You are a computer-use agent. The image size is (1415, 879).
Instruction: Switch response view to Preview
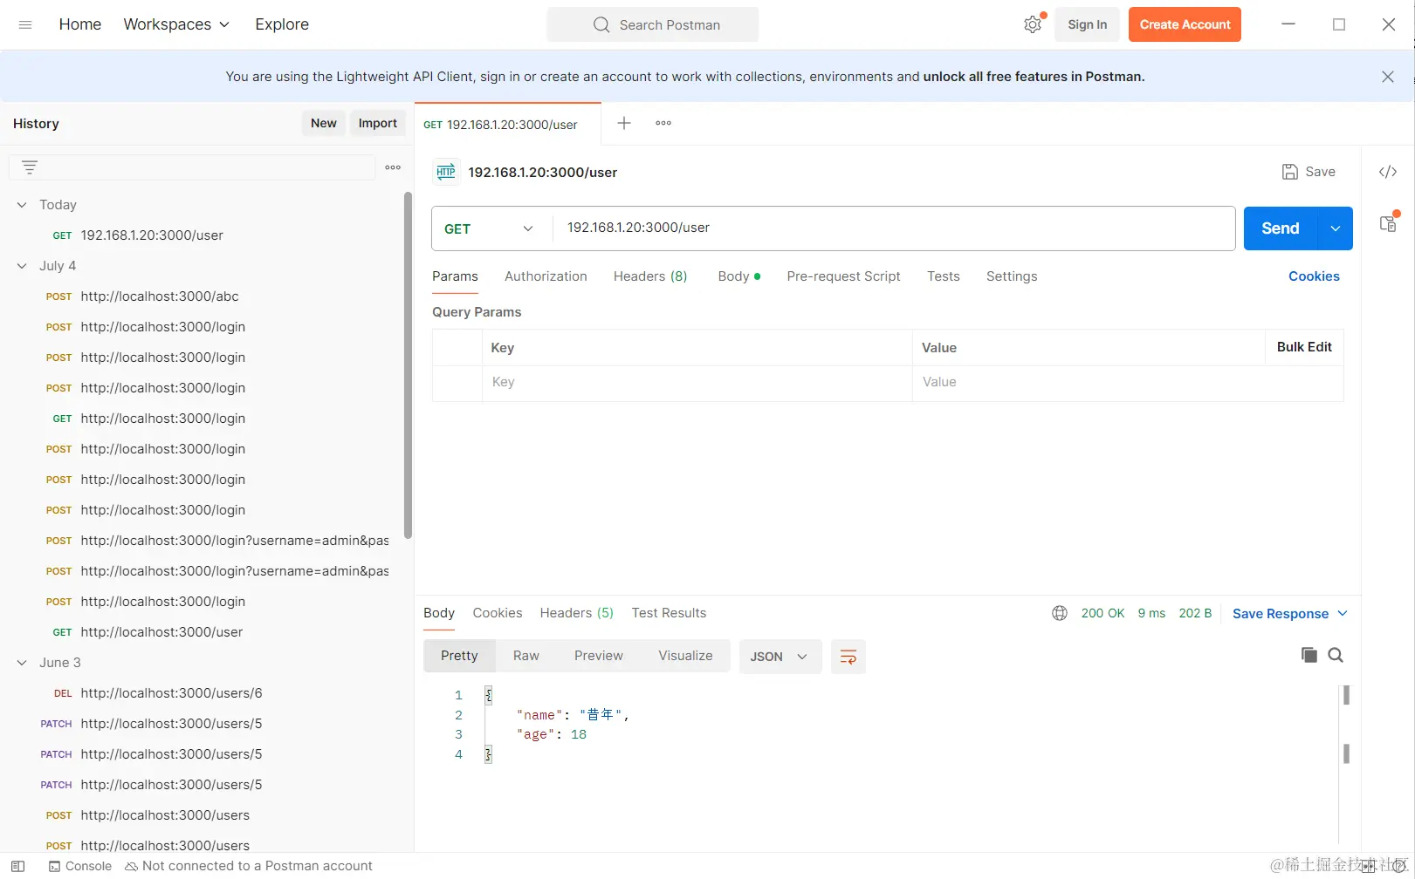(599, 656)
